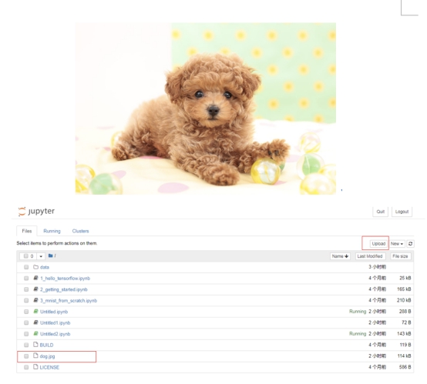The image size is (427, 384).
Task: Check the box next to the data folder
Action: click(x=26, y=267)
